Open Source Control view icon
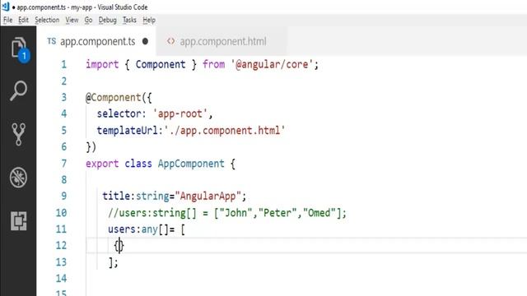 tap(18, 134)
